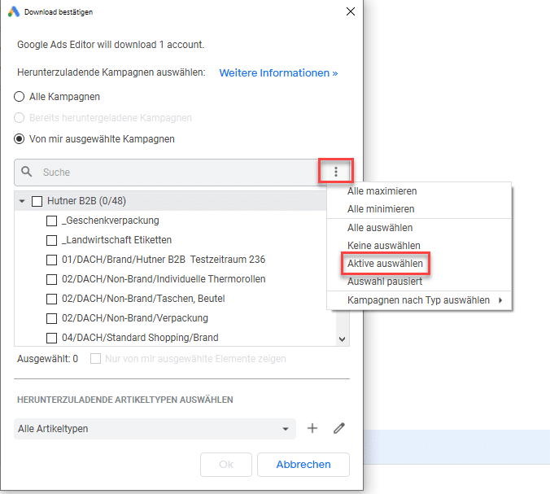Check 02/DACH/Non-Brand/Verpackung checkbox

click(51, 318)
